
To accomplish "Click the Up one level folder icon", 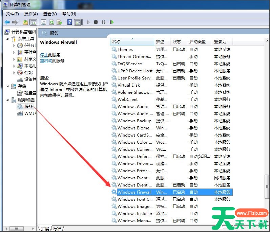I will click(x=25, y=22).
